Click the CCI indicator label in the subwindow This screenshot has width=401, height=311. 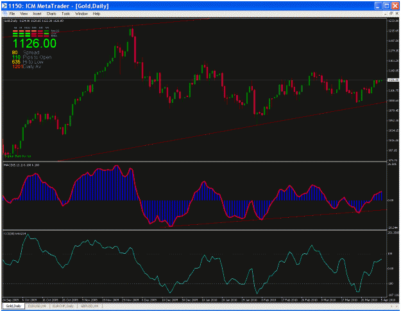click(15, 233)
